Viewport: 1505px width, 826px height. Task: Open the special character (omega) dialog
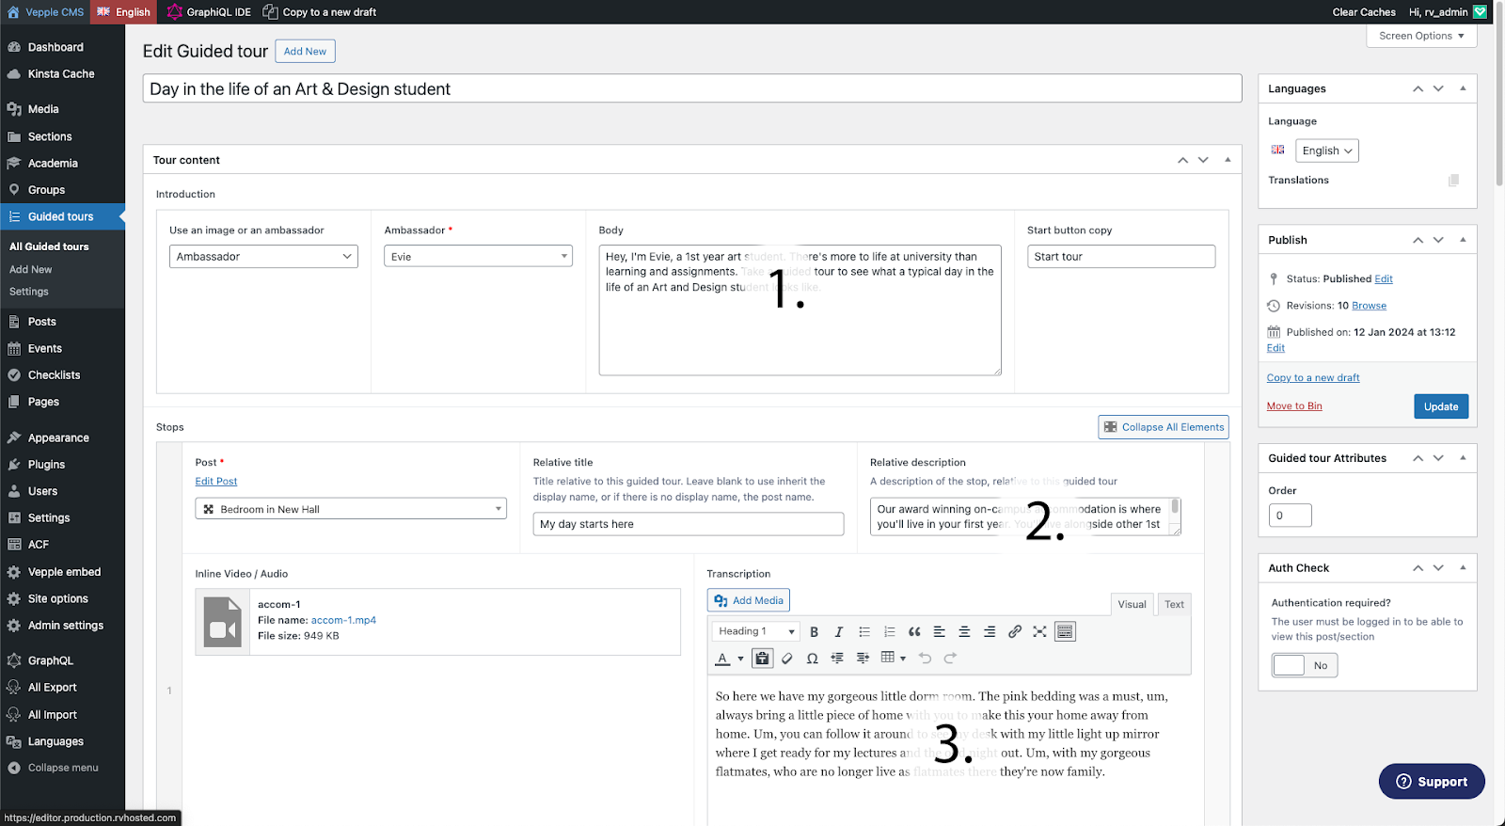click(813, 659)
